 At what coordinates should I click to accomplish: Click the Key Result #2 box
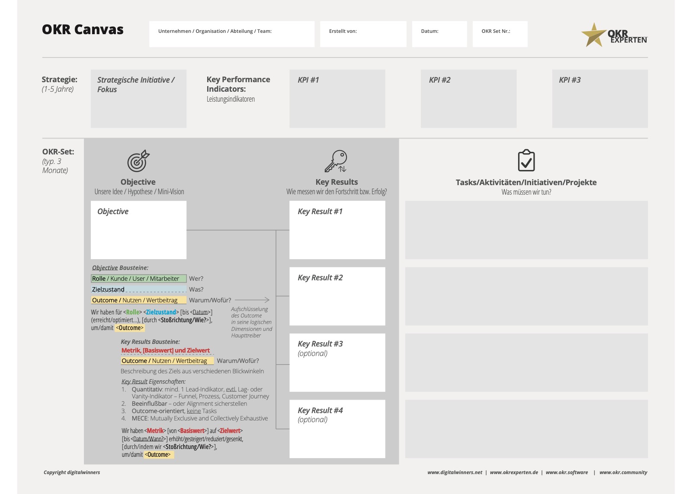click(337, 296)
